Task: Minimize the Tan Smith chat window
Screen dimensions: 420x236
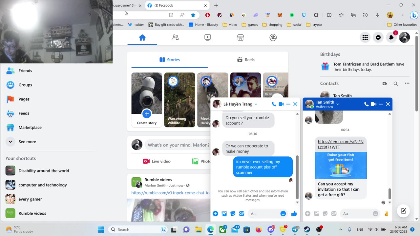Action: pos(381,104)
